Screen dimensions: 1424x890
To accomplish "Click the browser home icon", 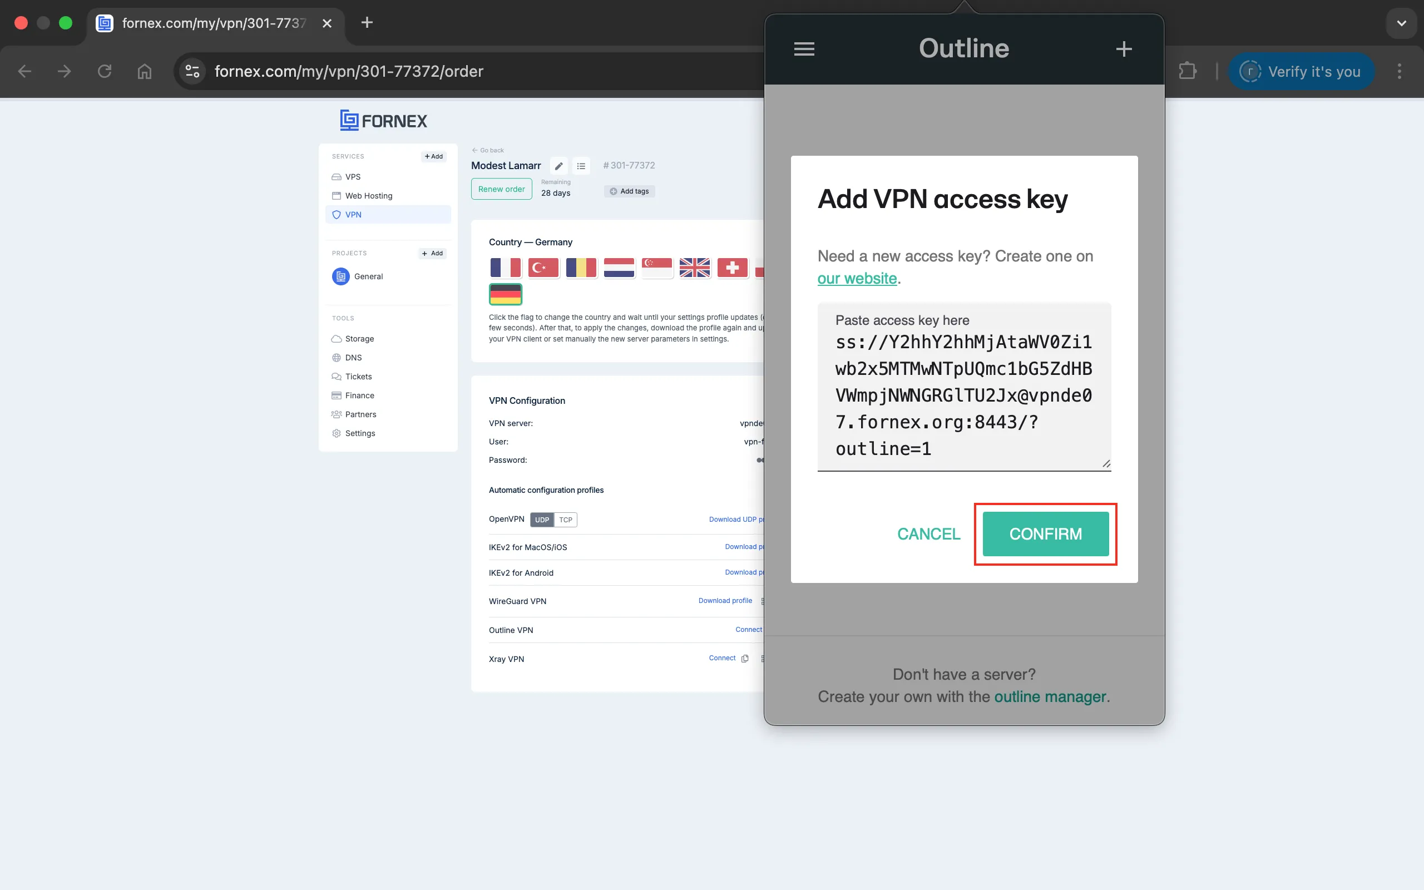I will click(144, 71).
